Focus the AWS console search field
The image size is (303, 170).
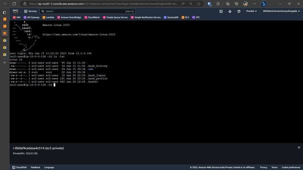coord(87,11)
